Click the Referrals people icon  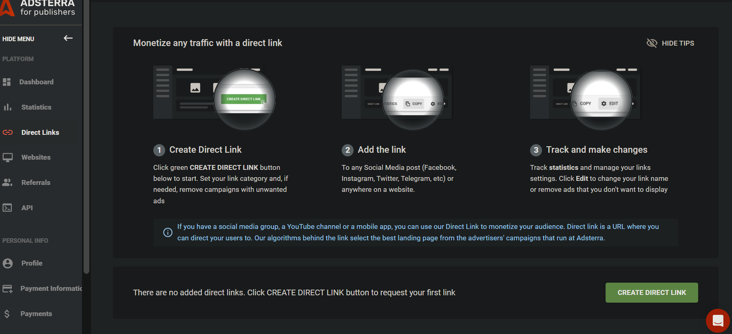coord(7,182)
